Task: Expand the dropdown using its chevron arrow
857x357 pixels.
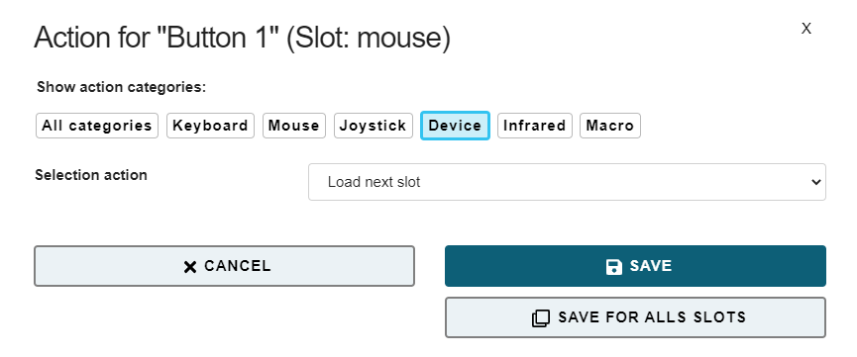Action: click(816, 182)
